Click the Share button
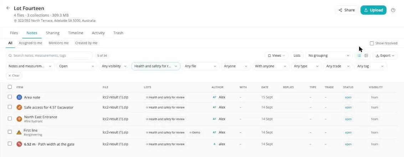The image size is (404, 157). coord(347,10)
